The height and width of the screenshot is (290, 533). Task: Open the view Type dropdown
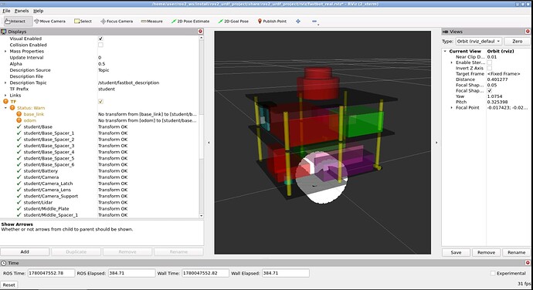pyautogui.click(x=479, y=41)
